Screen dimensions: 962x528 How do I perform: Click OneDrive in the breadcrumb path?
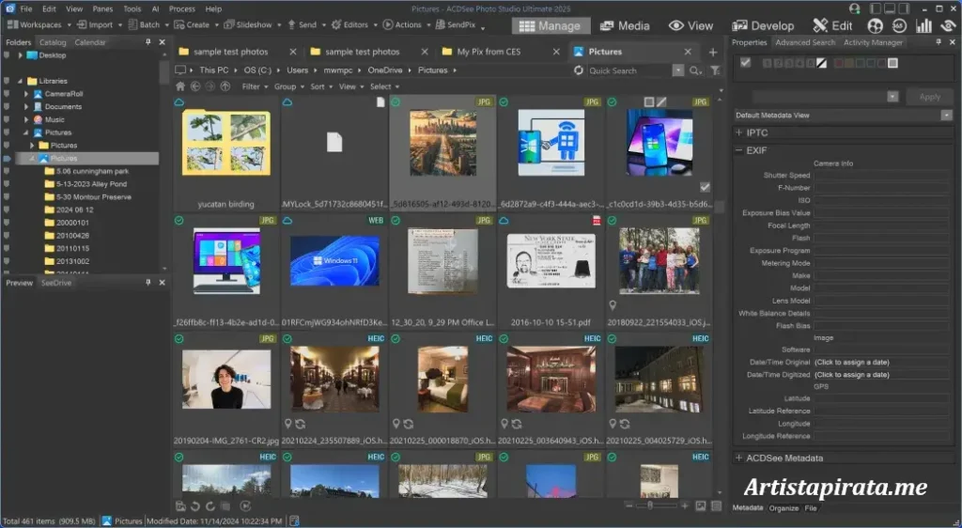[384, 70]
